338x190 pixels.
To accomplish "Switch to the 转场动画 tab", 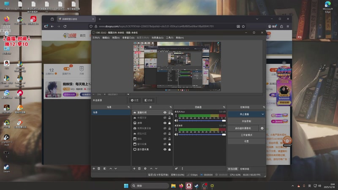I will 233,168.
